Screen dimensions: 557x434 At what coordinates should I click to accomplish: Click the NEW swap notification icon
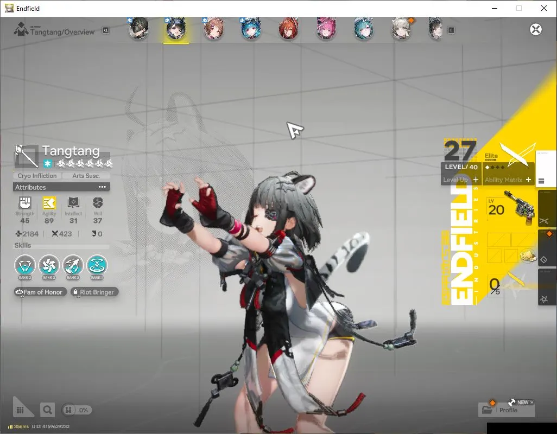tap(521, 402)
